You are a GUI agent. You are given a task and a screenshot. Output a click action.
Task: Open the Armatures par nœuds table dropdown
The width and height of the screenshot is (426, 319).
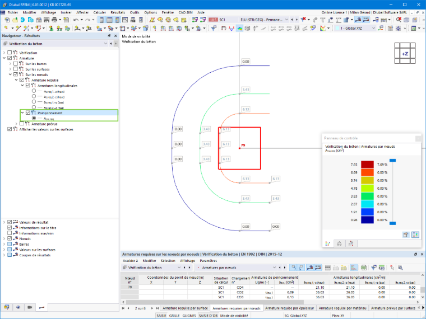click(x=274, y=268)
